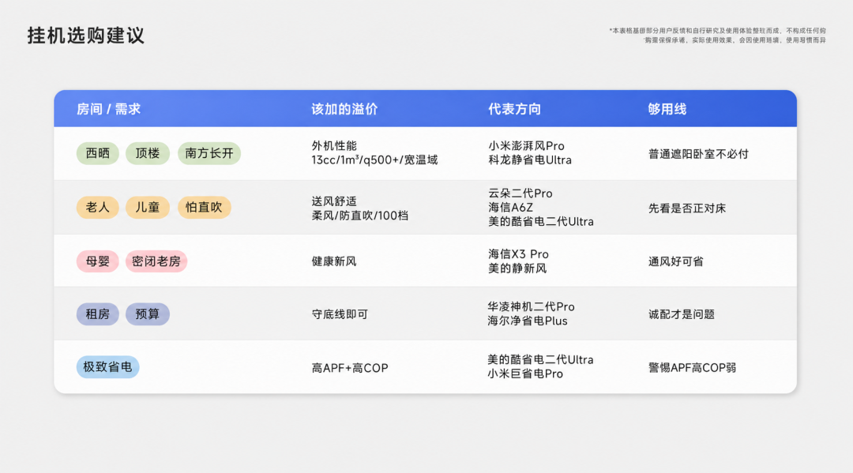Click 警惕APF高COP弱
The width and height of the screenshot is (853, 473).
[x=692, y=367]
